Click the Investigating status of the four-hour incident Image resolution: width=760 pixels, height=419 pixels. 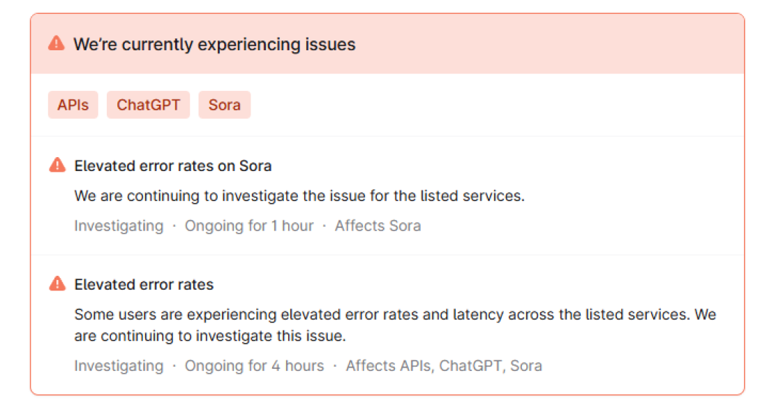point(119,366)
